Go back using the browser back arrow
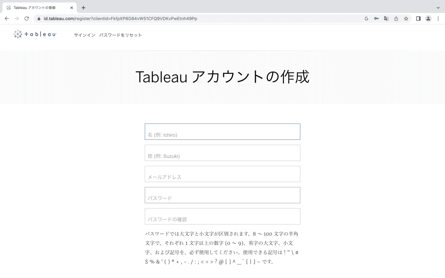This screenshot has height=278, width=445. click(x=7, y=18)
